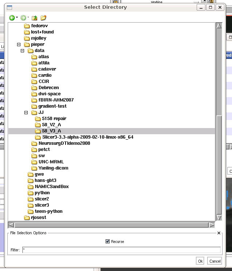Viewport: 232px width, 271px height.
Task: Click the create new folder icon
Action: point(43,17)
